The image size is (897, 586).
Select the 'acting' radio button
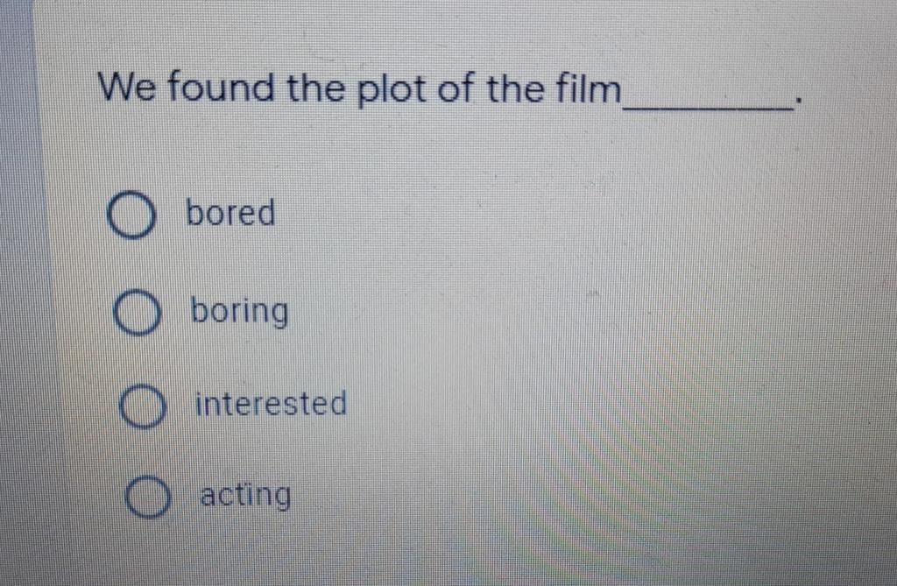[x=147, y=496]
